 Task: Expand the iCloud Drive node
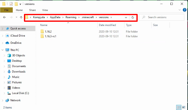coord(2,36)
